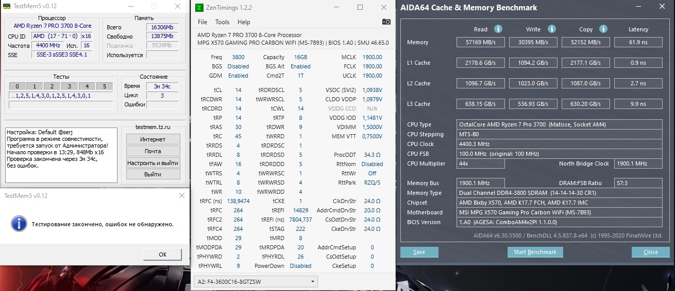This screenshot has height=291, width=675.
Task: Click the Частота value 4400 MHz
Action: 48,45
